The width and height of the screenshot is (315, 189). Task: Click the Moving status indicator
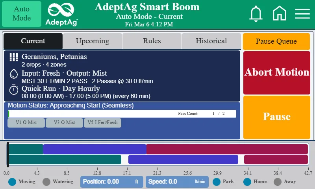pyautogui.click(x=12, y=182)
